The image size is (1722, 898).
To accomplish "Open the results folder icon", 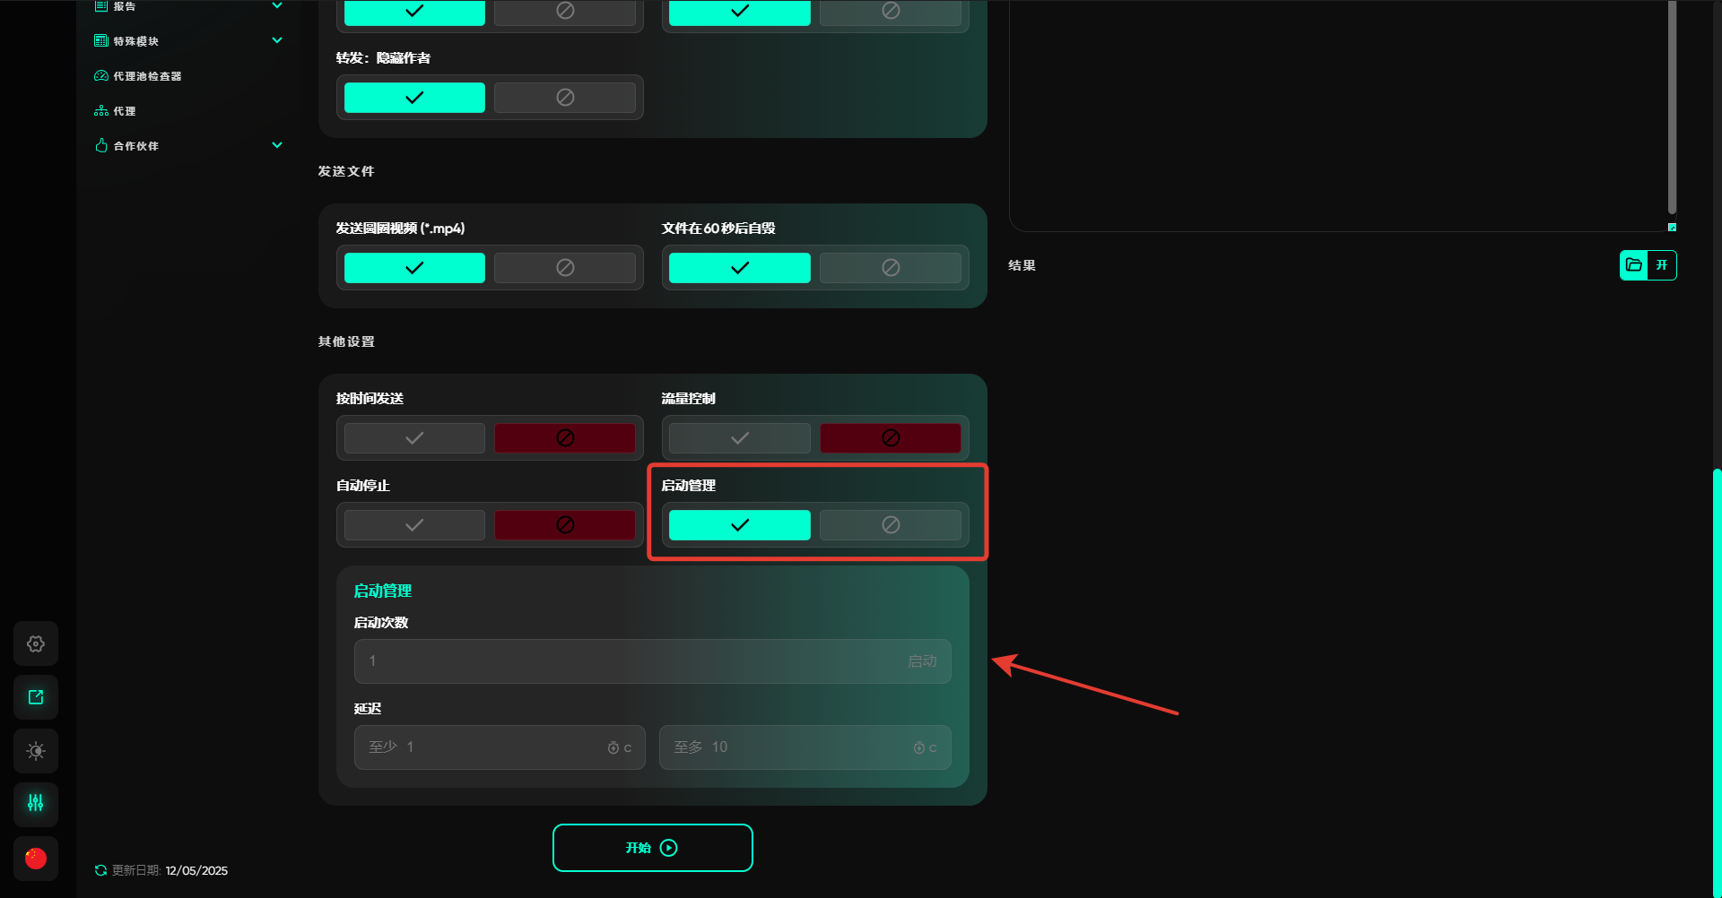I will pos(1634,265).
